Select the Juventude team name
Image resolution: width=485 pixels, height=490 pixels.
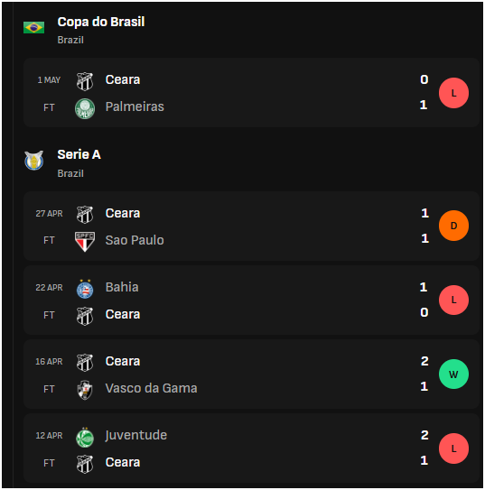[x=136, y=435]
